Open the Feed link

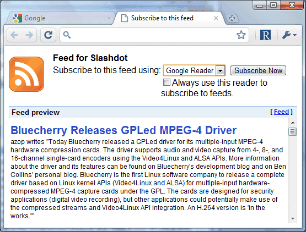coord(281,112)
